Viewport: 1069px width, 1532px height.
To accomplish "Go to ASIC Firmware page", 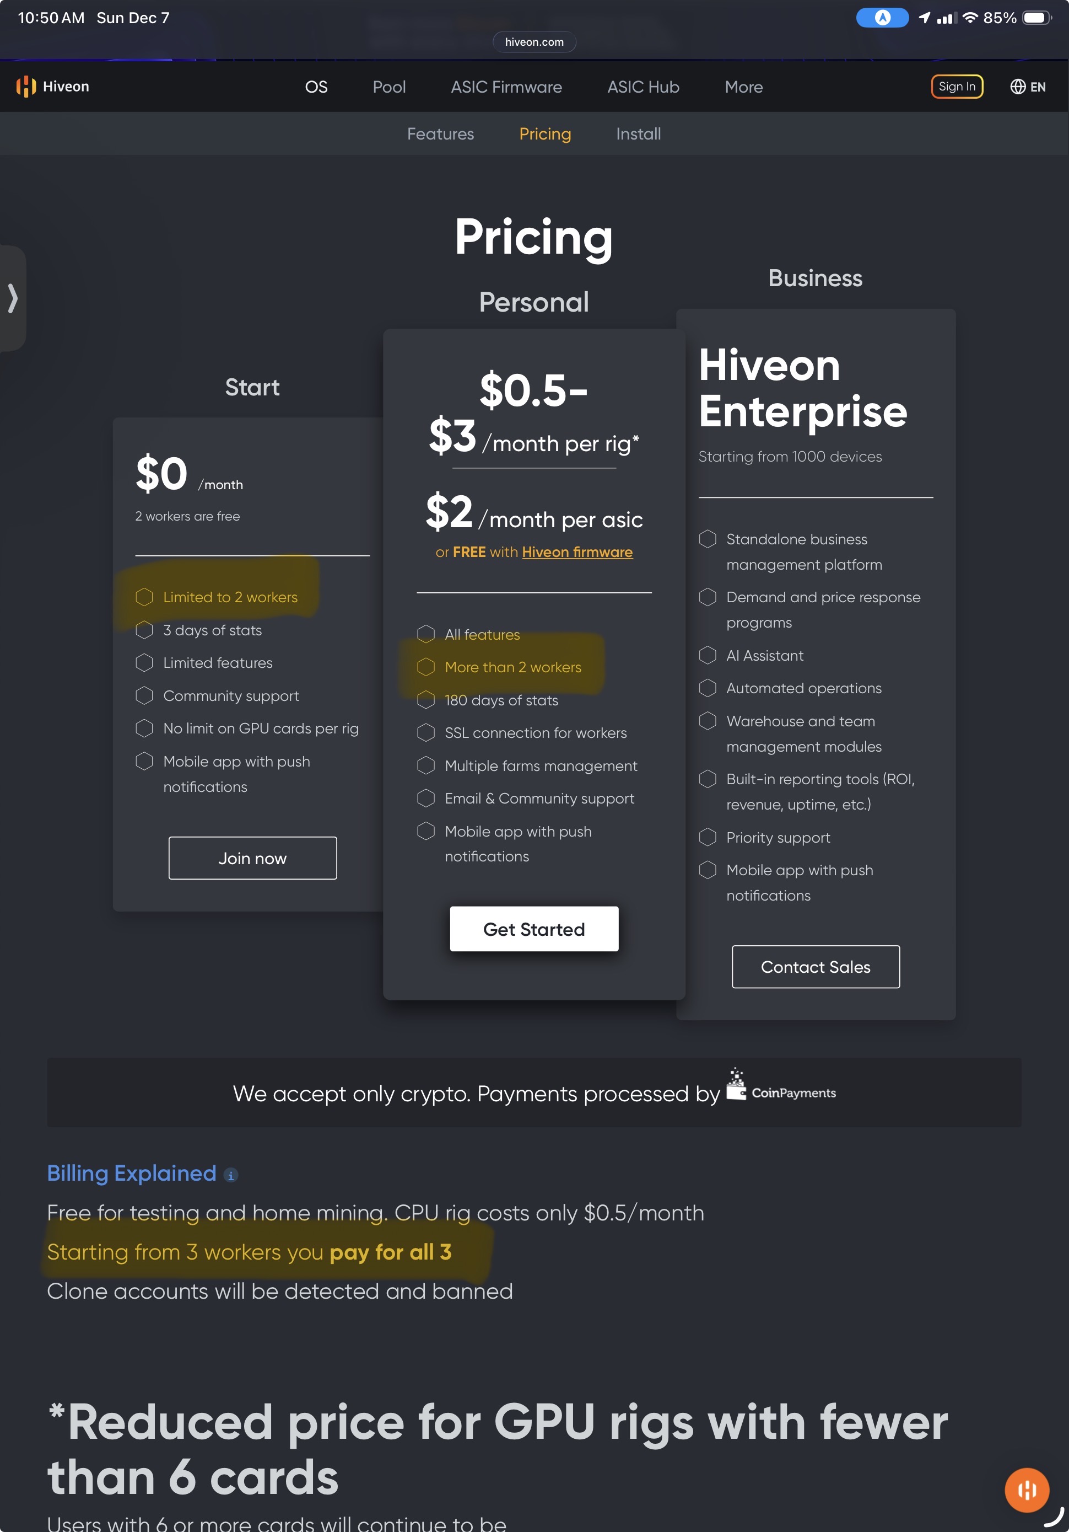I will click(x=506, y=88).
